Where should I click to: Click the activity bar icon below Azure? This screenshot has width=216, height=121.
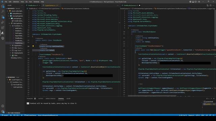[3, 38]
